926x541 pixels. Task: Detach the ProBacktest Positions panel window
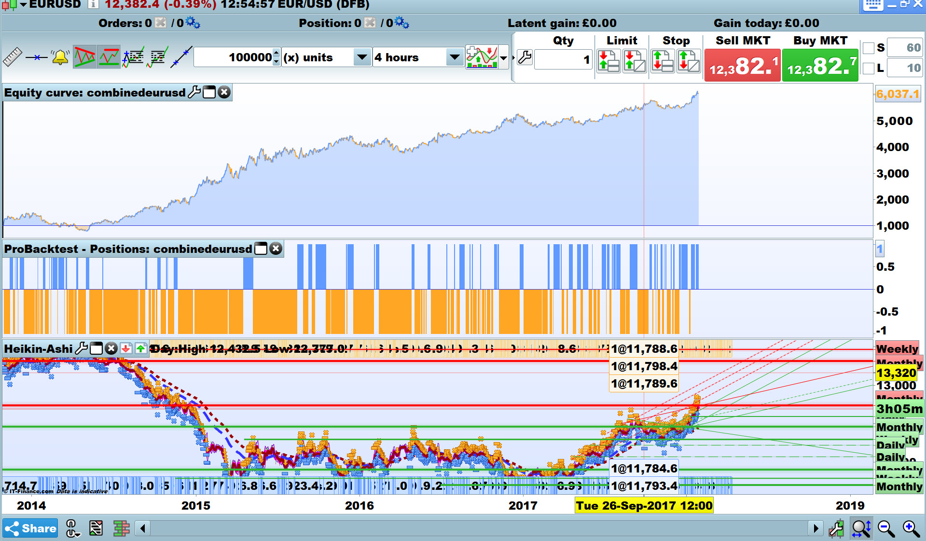point(261,249)
